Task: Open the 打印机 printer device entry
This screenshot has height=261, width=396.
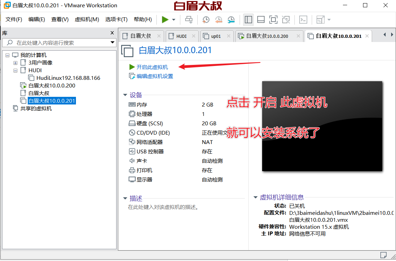Action: [140, 170]
